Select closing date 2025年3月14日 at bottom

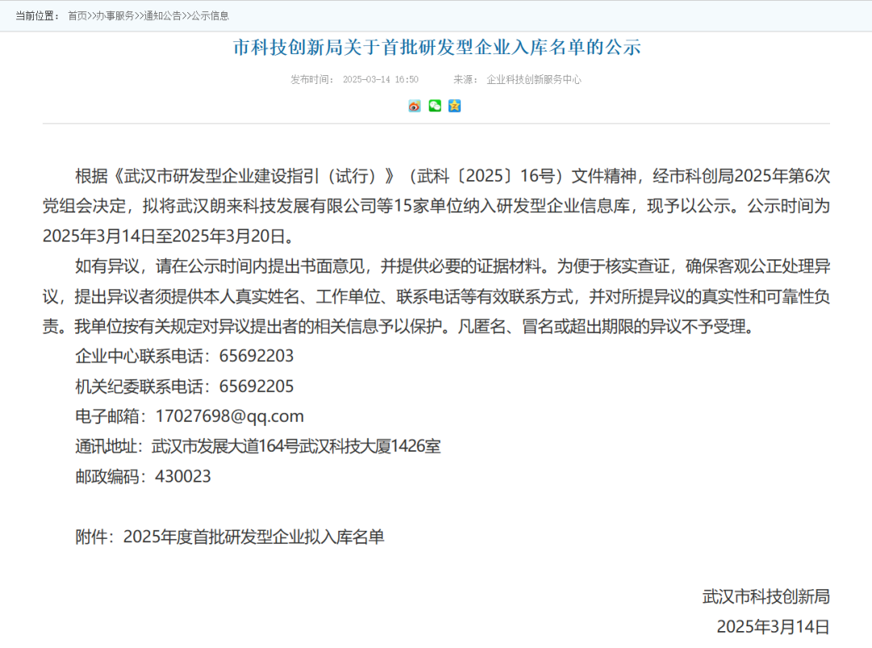[773, 627]
